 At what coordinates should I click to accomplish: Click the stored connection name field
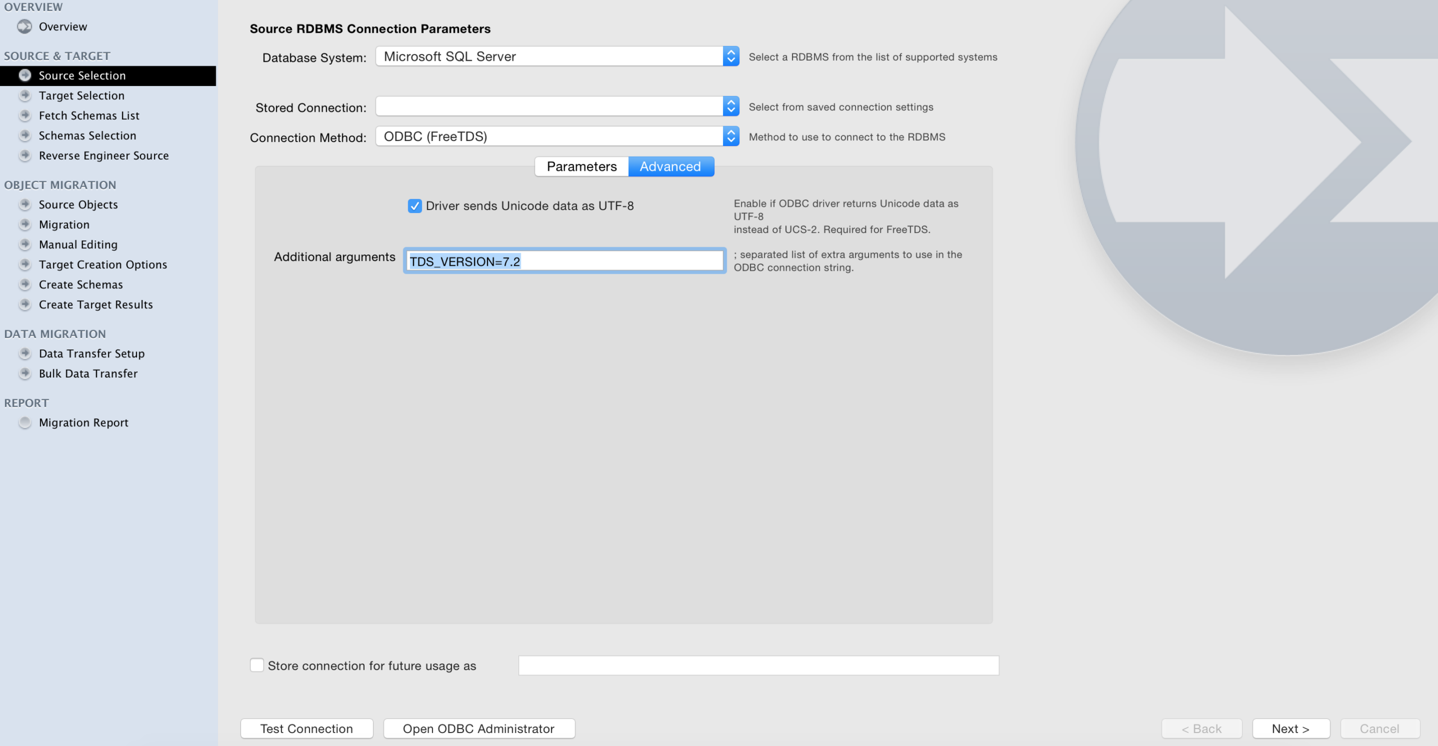coord(758,665)
